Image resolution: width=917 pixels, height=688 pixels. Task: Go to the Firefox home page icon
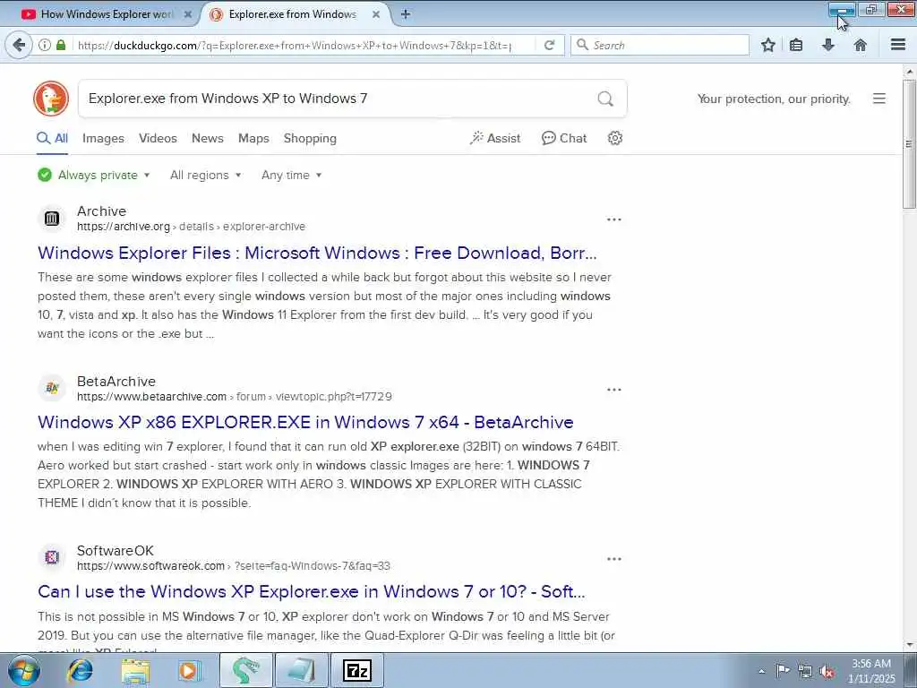tap(861, 45)
